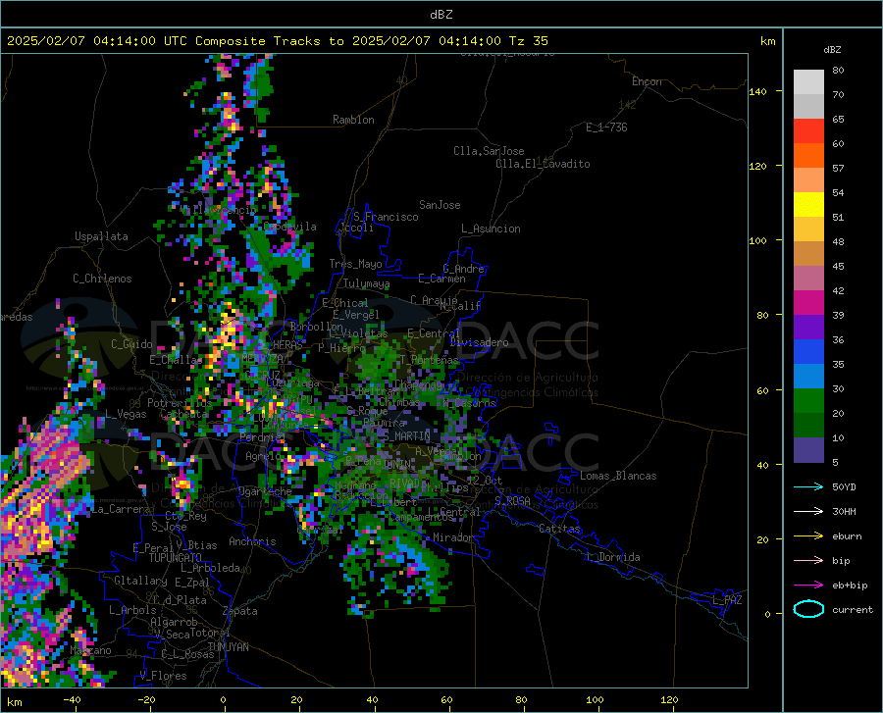Click the cyan 'current' ellipse symbol

808,609
